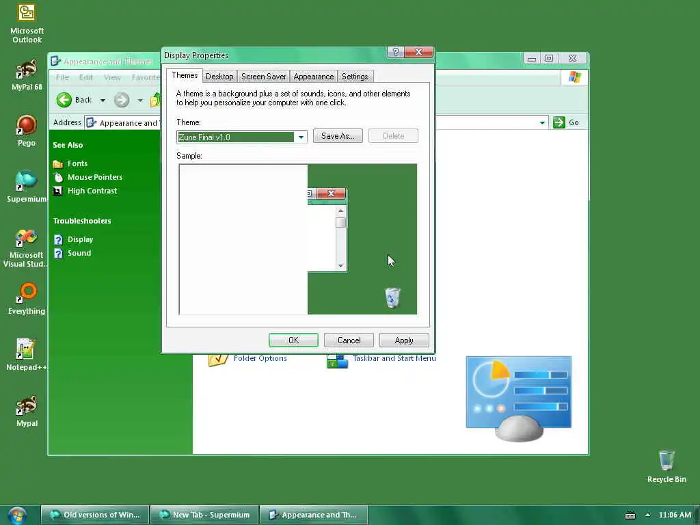This screenshot has height=525, width=700.
Task: Click the Theme sample preview image
Action: click(298, 239)
